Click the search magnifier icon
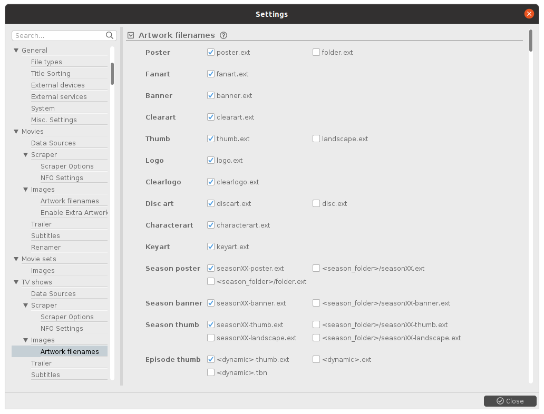Image resolution: width=544 pixels, height=414 pixels. pos(110,35)
